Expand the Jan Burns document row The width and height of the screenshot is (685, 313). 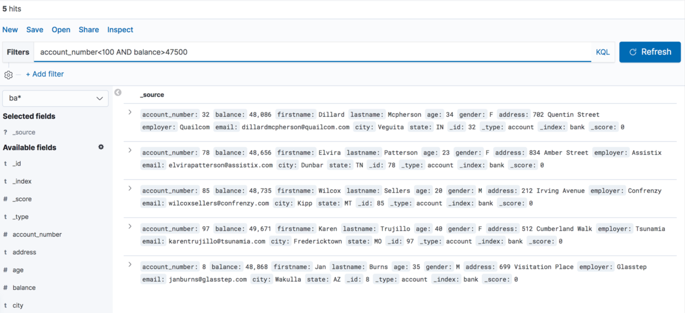pos(130,264)
